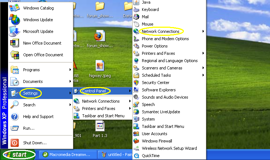The image size is (270, 160).
Task: Click the Run icon in Start menu
Action: [x=15, y=128]
